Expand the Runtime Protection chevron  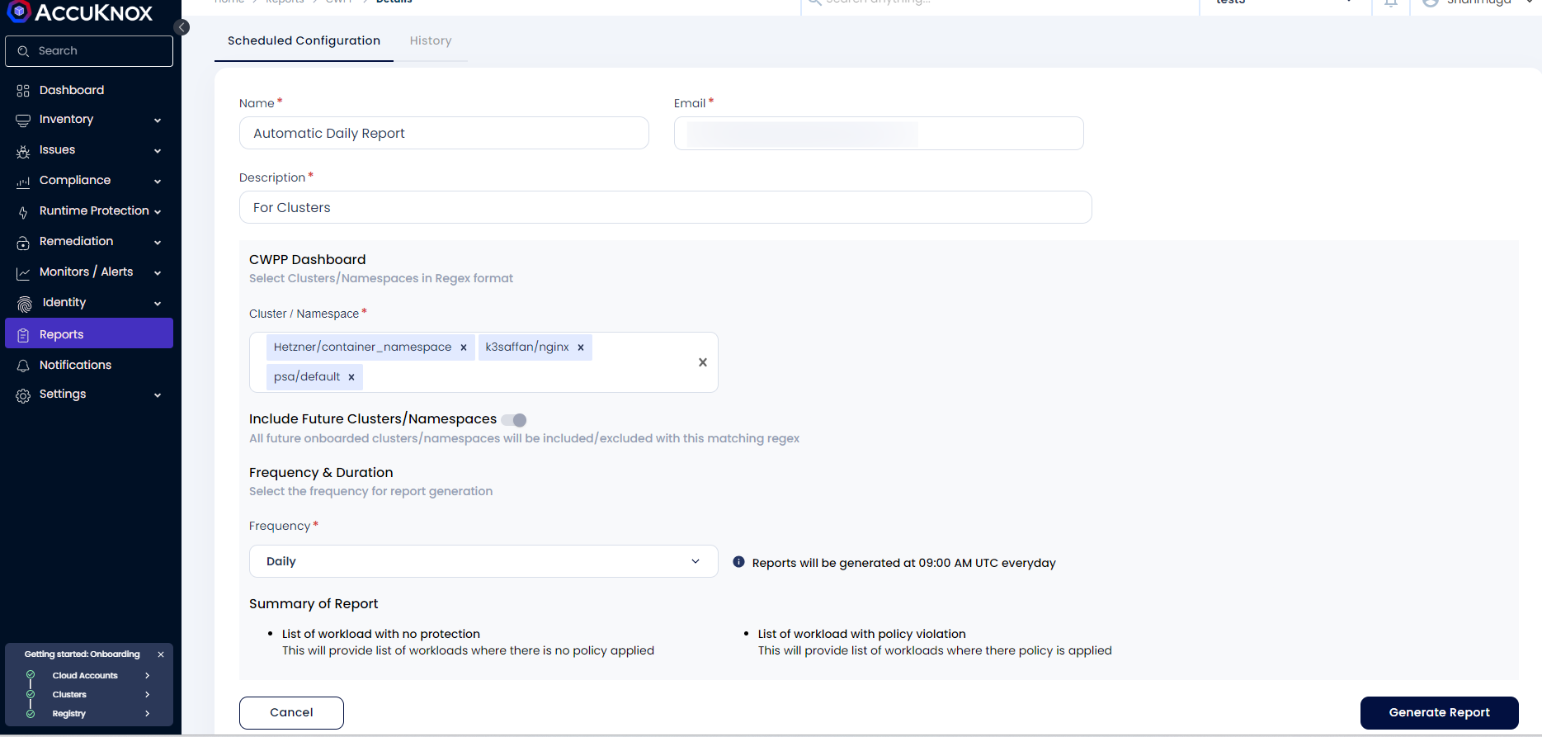pos(158,212)
